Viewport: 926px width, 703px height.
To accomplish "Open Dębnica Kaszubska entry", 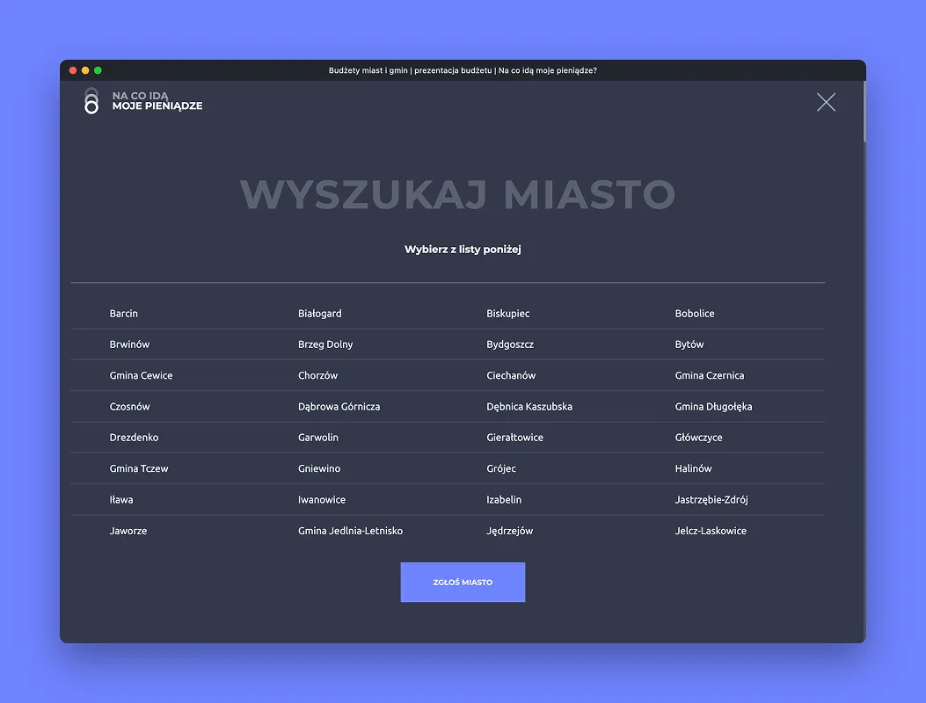I will [529, 406].
